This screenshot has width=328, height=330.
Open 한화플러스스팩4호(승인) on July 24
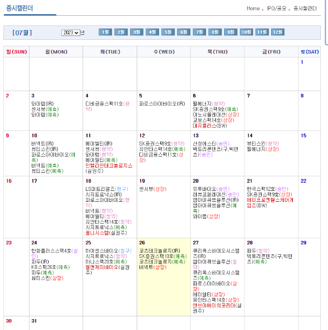click(x=55, y=253)
